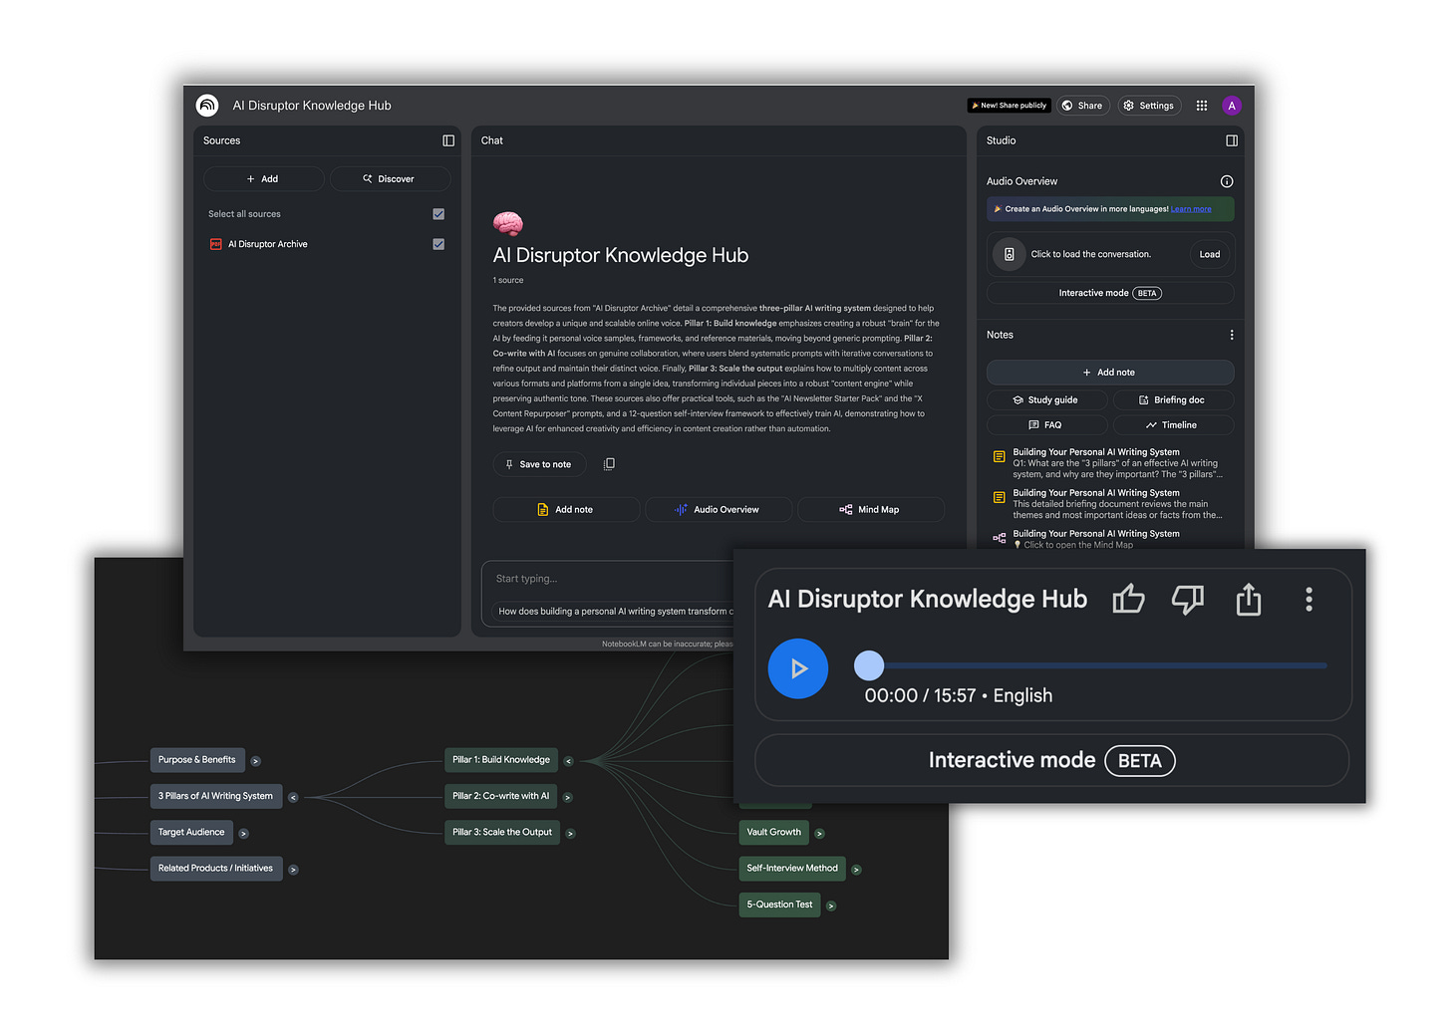Image resolution: width=1451 pixels, height=1036 pixels.
Task: Click the New! Share publicly badge
Action: [1009, 106]
